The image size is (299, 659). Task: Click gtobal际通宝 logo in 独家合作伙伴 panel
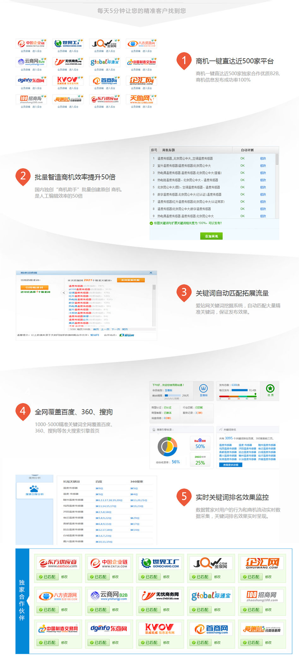(x=211, y=596)
